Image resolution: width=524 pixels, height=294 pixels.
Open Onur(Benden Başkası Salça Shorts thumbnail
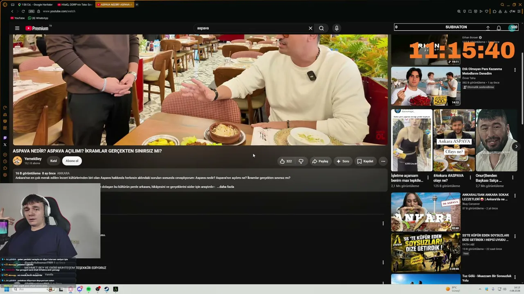click(x=496, y=140)
